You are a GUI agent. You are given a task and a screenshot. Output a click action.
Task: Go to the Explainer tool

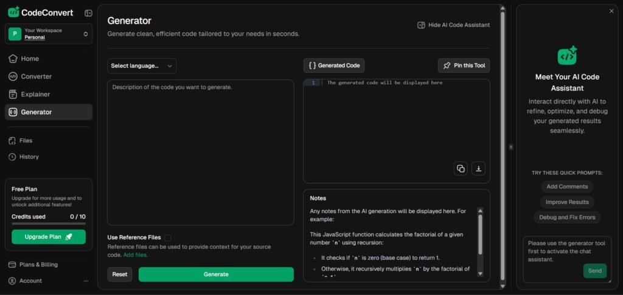(35, 94)
